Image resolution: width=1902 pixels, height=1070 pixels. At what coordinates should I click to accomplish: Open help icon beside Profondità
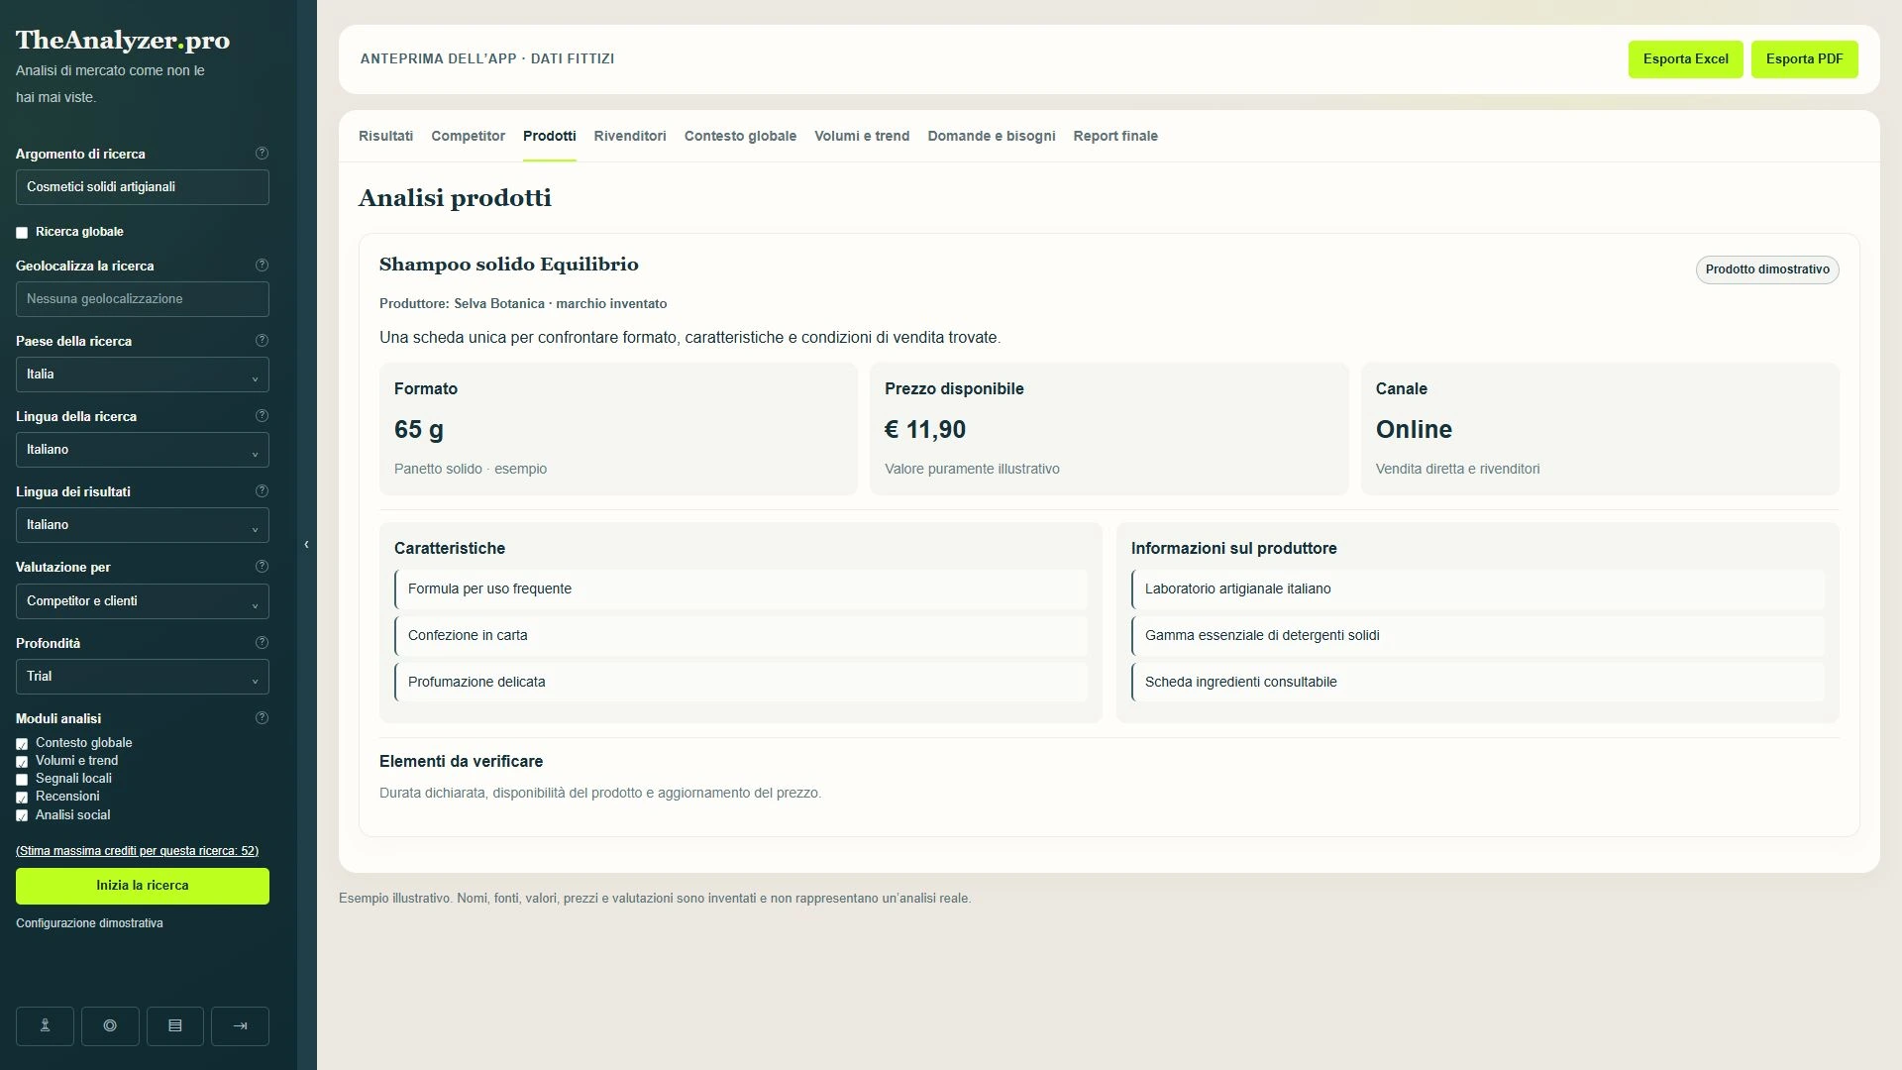(262, 643)
